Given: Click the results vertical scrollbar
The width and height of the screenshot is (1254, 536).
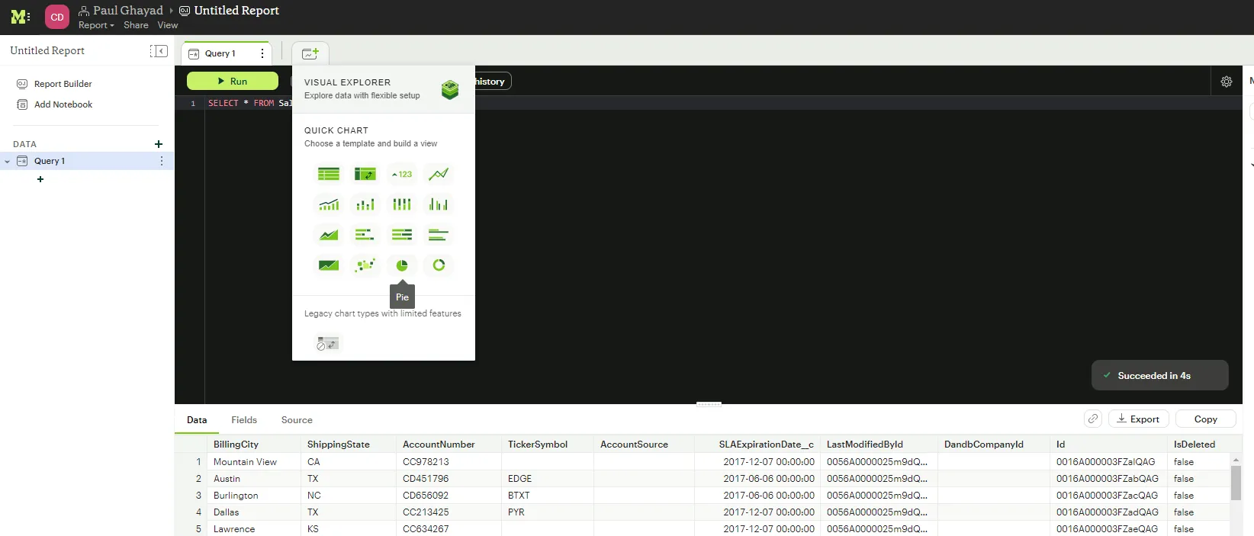Looking at the screenshot, I should point(1236,483).
